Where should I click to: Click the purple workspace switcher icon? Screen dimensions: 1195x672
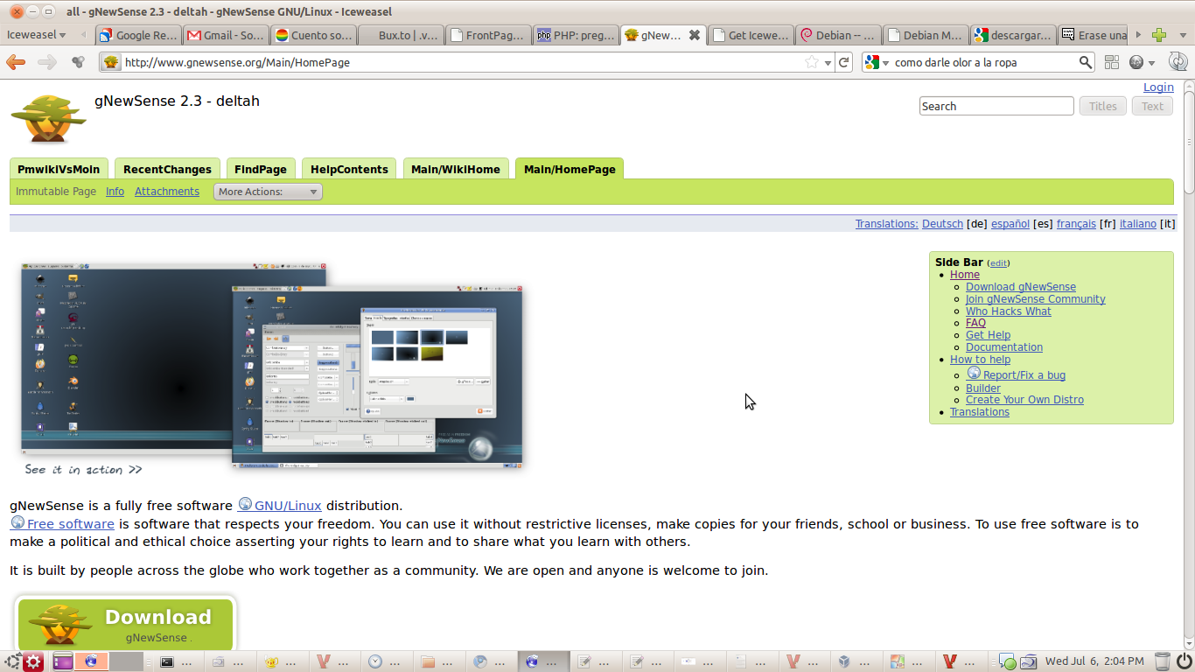point(63,661)
